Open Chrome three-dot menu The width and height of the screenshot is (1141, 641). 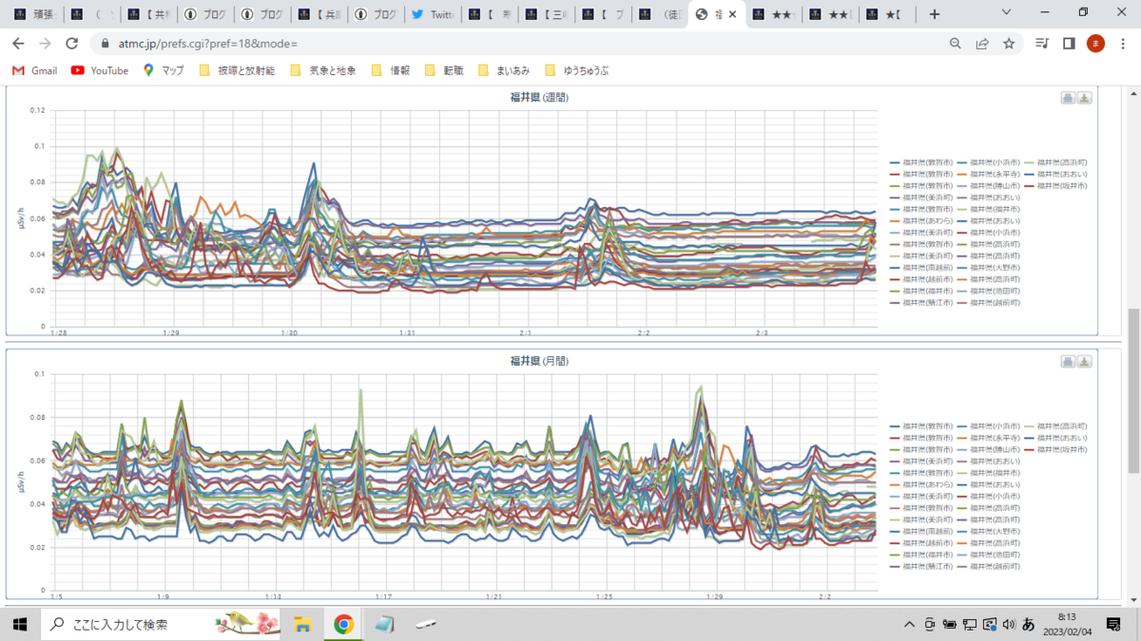click(1123, 44)
